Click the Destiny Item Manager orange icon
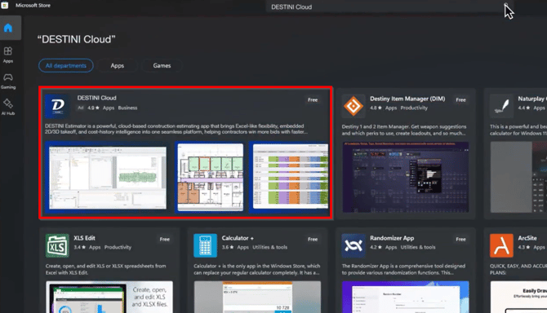The image size is (547, 313). point(354,105)
